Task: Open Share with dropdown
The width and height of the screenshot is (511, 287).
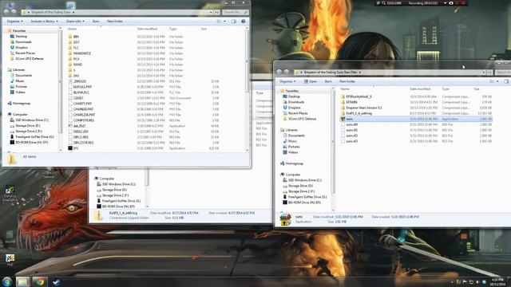Action: click(75, 22)
